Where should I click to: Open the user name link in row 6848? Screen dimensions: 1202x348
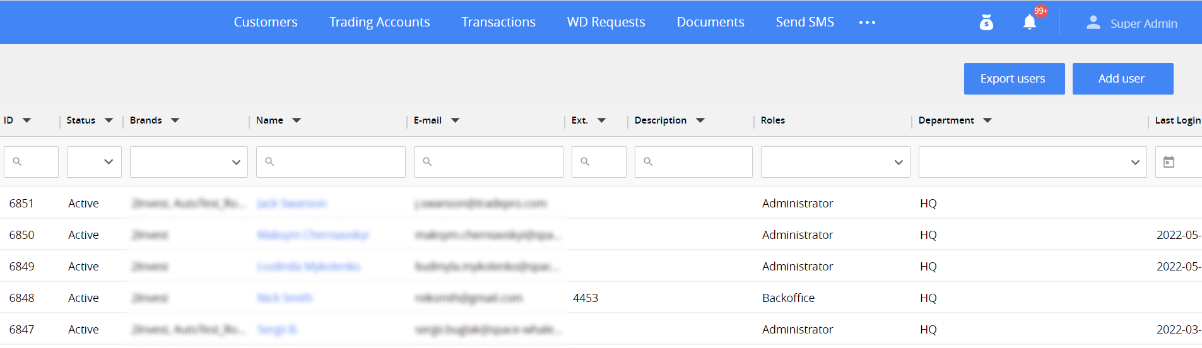coord(285,298)
